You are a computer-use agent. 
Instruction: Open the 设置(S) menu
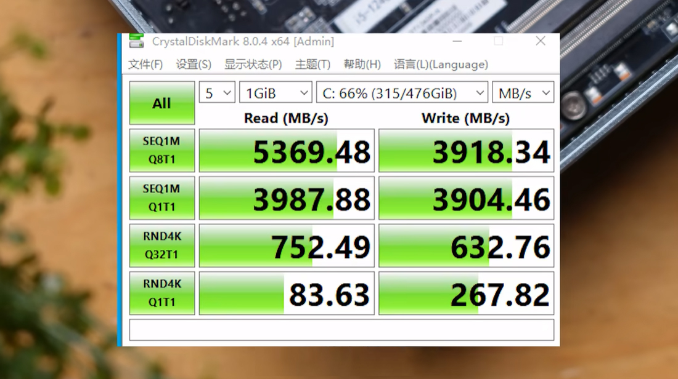pos(194,65)
